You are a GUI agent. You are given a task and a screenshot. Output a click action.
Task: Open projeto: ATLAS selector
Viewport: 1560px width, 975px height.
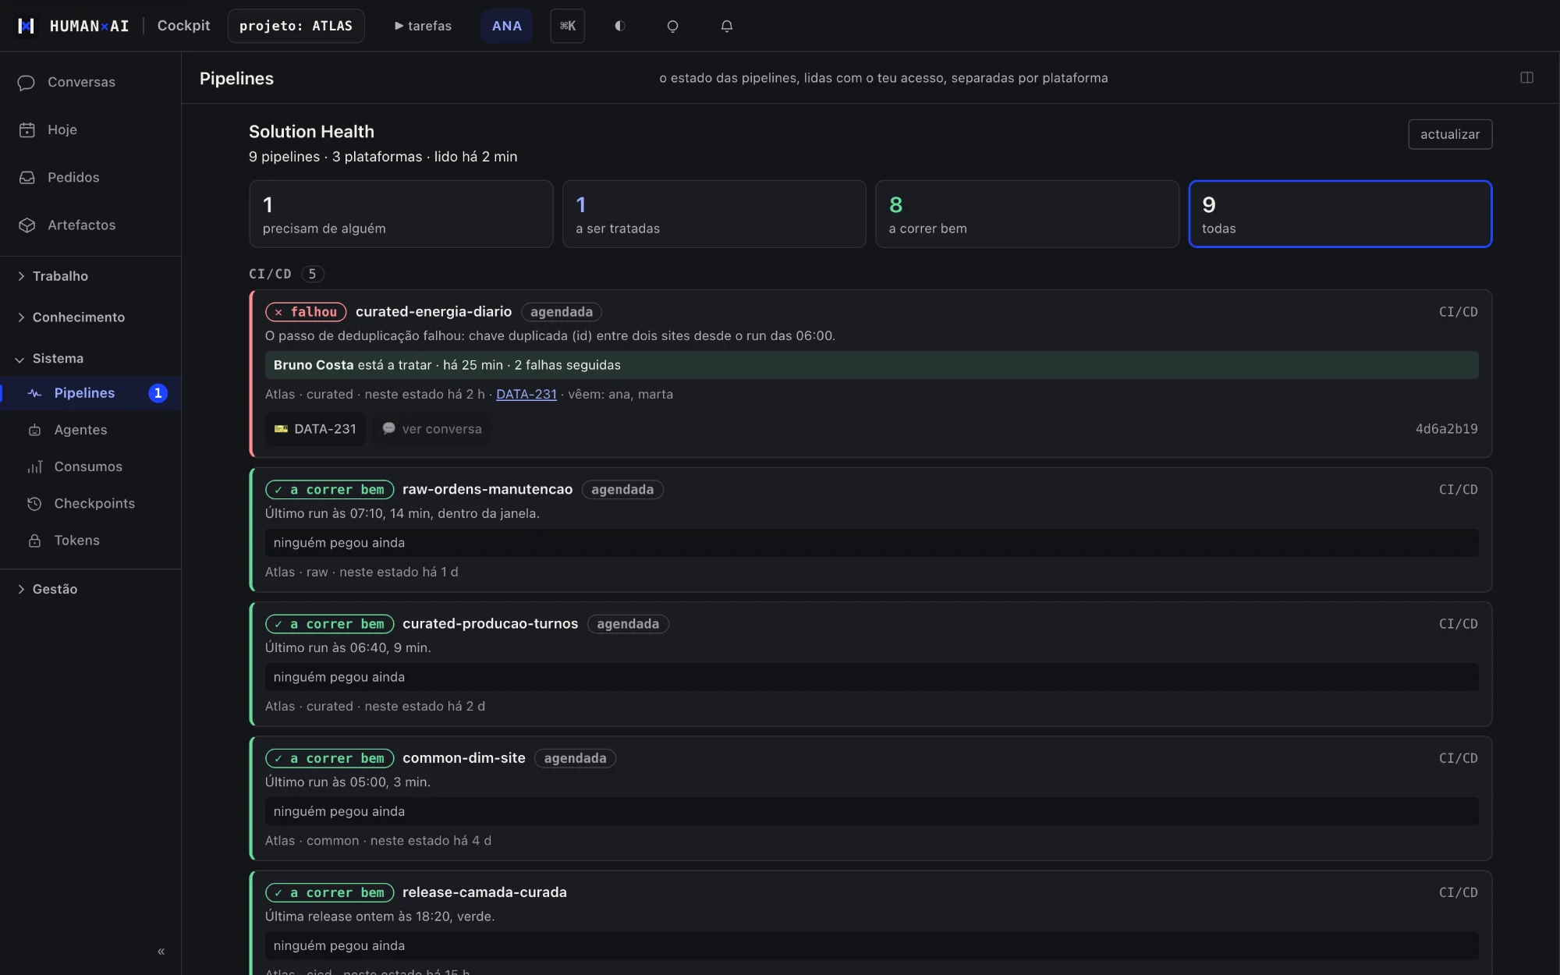click(296, 26)
